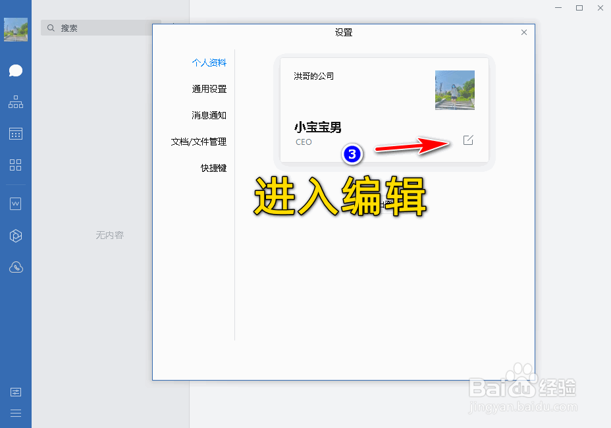Select the 文档/文件管理 settings category

pos(205,141)
